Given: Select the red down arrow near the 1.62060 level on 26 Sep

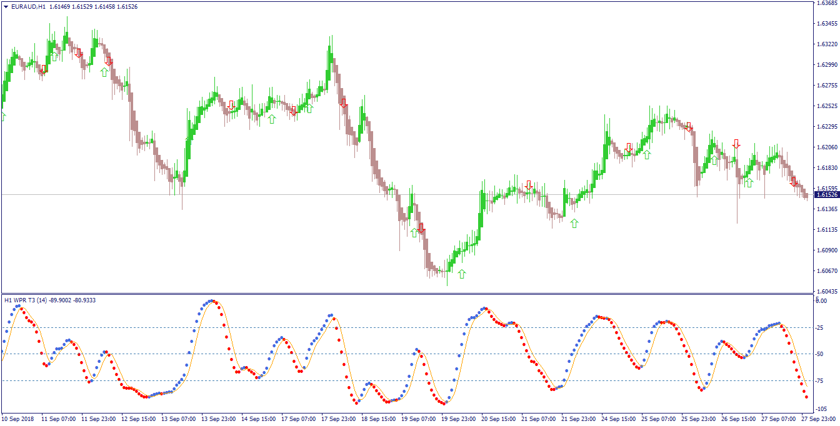Looking at the screenshot, I should (x=736, y=144).
